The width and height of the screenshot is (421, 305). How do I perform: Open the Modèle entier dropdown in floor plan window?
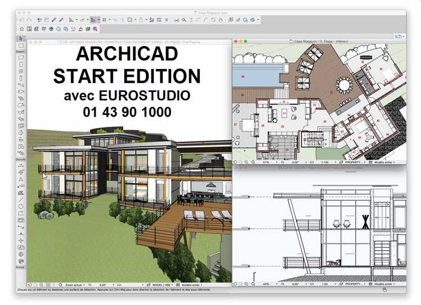[x=385, y=162]
